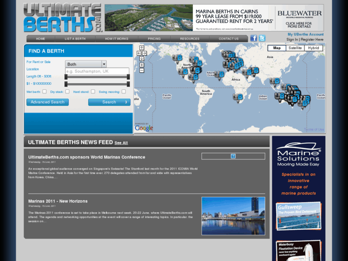Click the Register Here link

pos(312,40)
